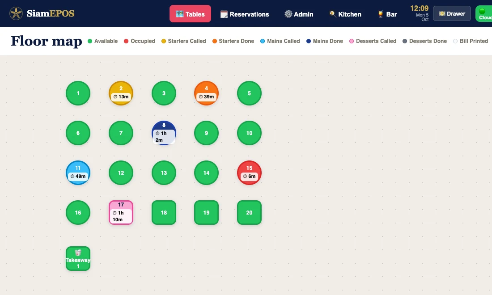
Task: Click the Starters Done legend label
Action: point(236,41)
